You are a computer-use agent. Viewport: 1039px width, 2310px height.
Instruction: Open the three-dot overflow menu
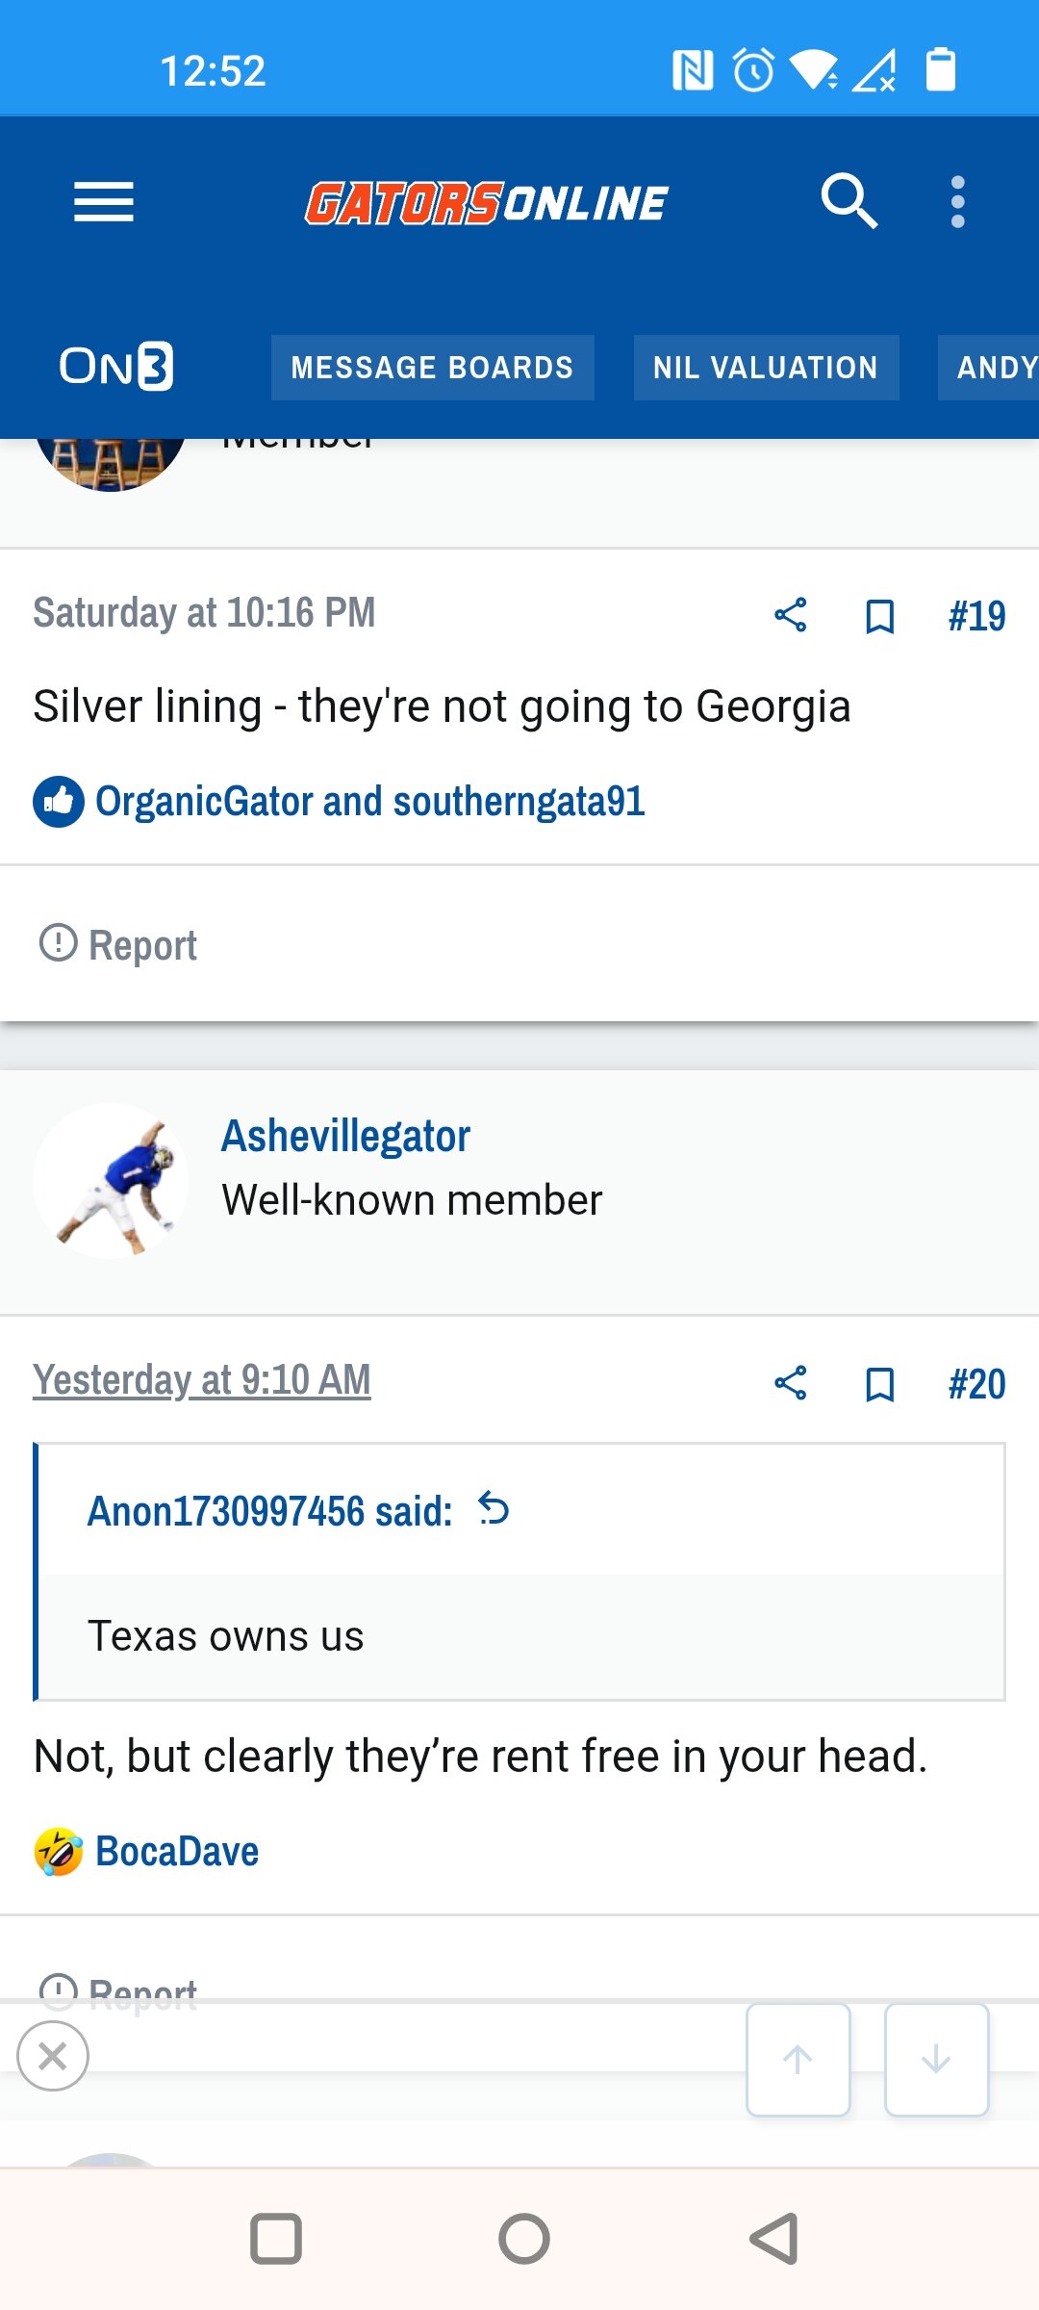pos(957,202)
